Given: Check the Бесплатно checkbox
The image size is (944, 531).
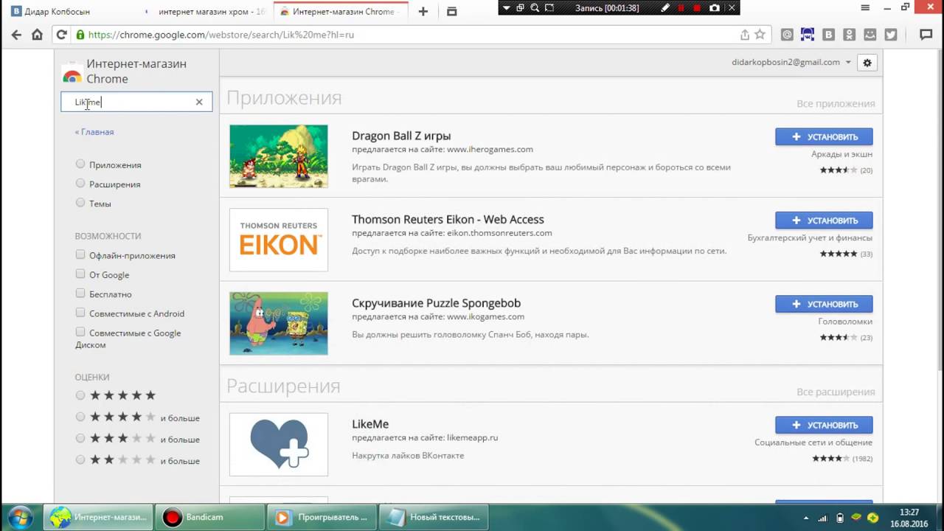Looking at the screenshot, I should (x=80, y=293).
